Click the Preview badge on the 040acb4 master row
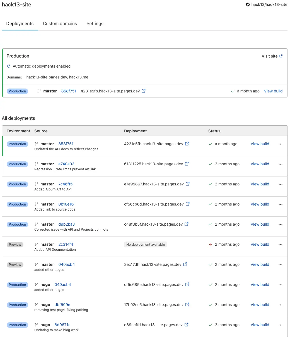This screenshot has height=339, width=290. click(x=15, y=264)
